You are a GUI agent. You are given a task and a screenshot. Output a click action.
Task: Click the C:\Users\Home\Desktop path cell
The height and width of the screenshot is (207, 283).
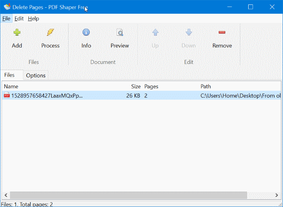click(x=241, y=96)
